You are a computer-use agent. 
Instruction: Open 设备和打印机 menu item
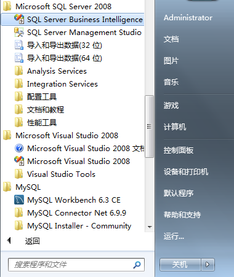coord(186,171)
